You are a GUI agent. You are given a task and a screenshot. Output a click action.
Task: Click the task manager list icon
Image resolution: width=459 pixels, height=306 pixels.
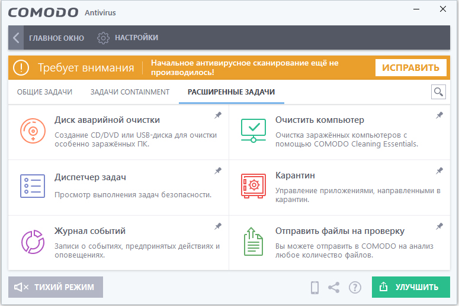coord(33,186)
